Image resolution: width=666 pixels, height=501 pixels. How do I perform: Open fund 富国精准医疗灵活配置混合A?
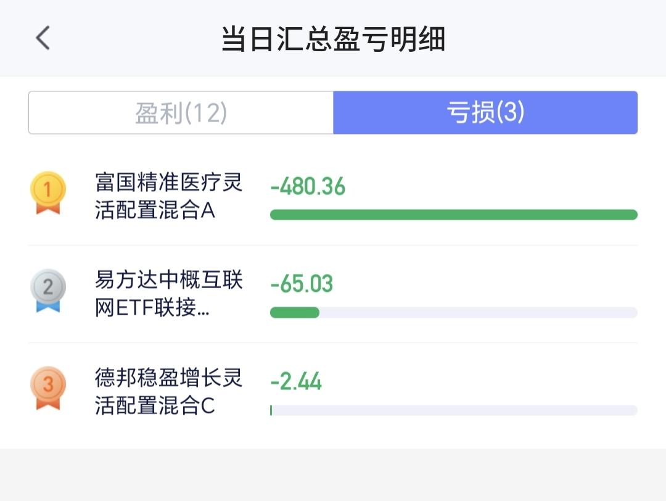click(168, 196)
